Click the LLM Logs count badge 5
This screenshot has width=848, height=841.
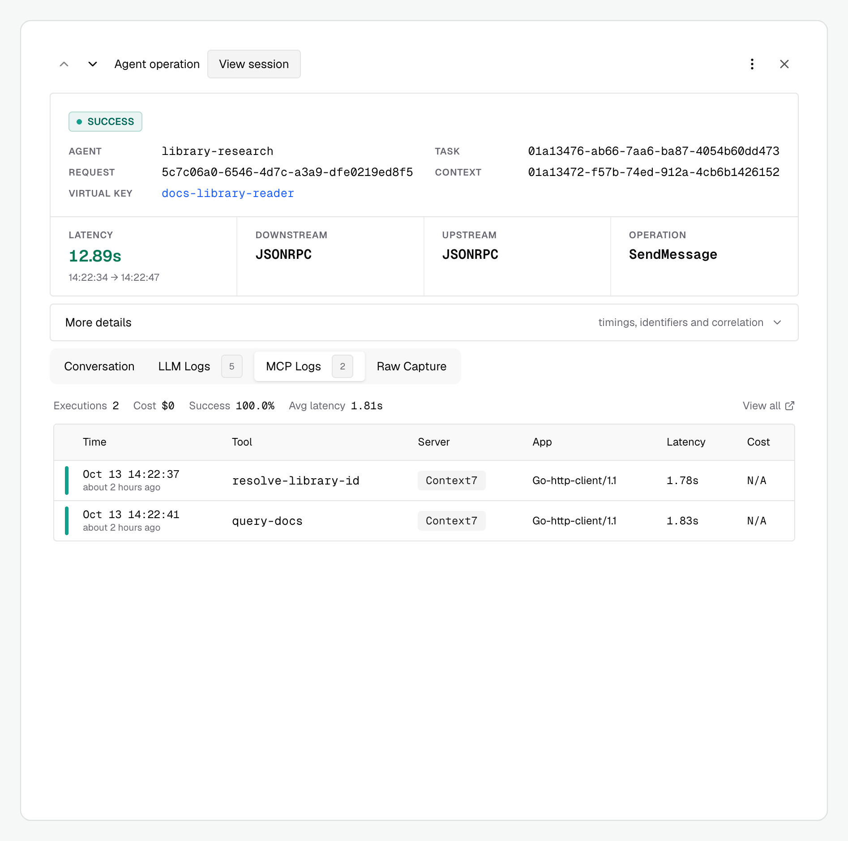[231, 366]
